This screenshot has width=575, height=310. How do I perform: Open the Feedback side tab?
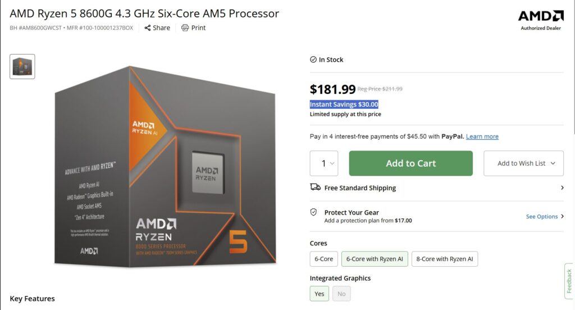coord(569,281)
